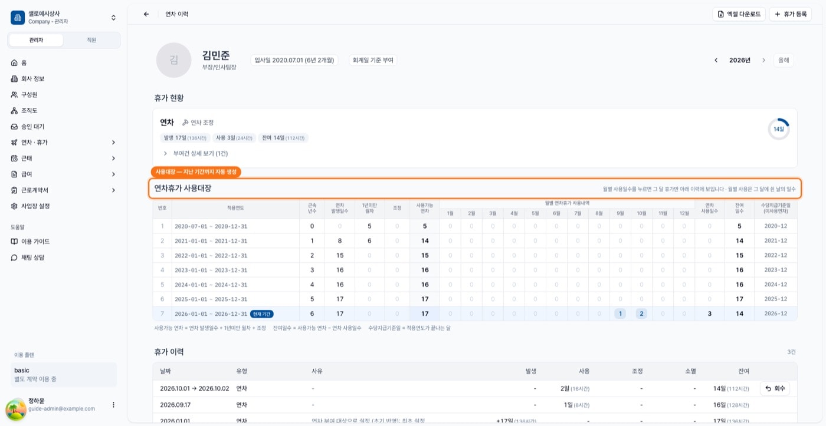Switch to the 관리자 tab

36,40
